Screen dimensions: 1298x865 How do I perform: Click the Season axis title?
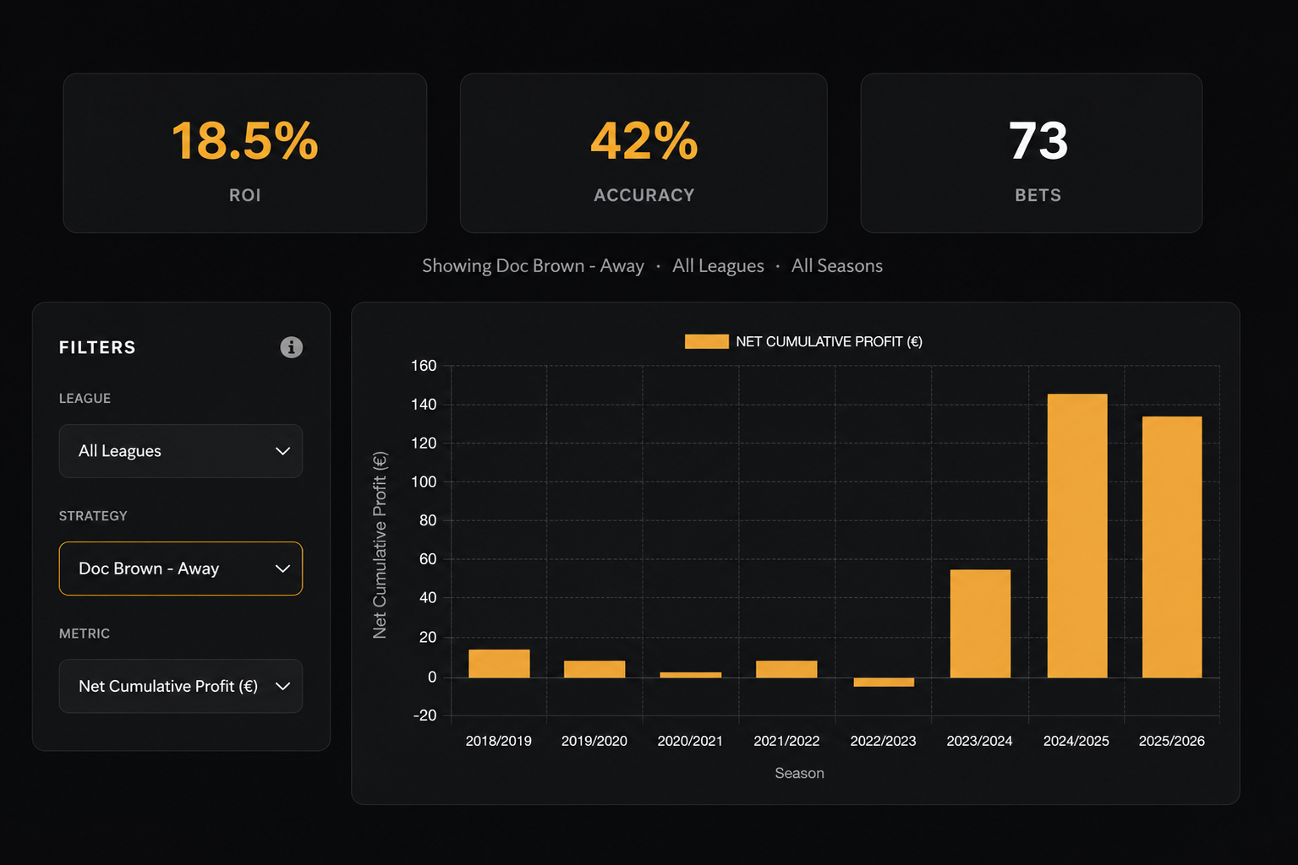click(800, 773)
